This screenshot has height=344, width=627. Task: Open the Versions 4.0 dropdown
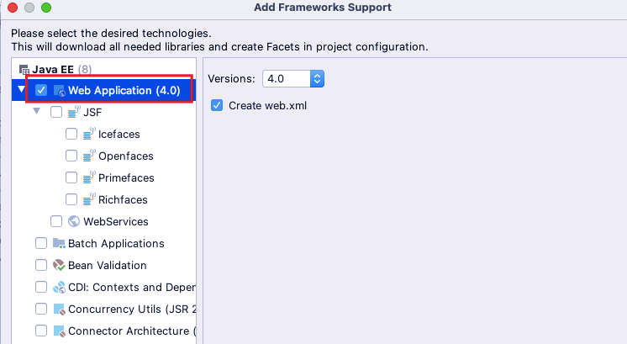pos(293,79)
